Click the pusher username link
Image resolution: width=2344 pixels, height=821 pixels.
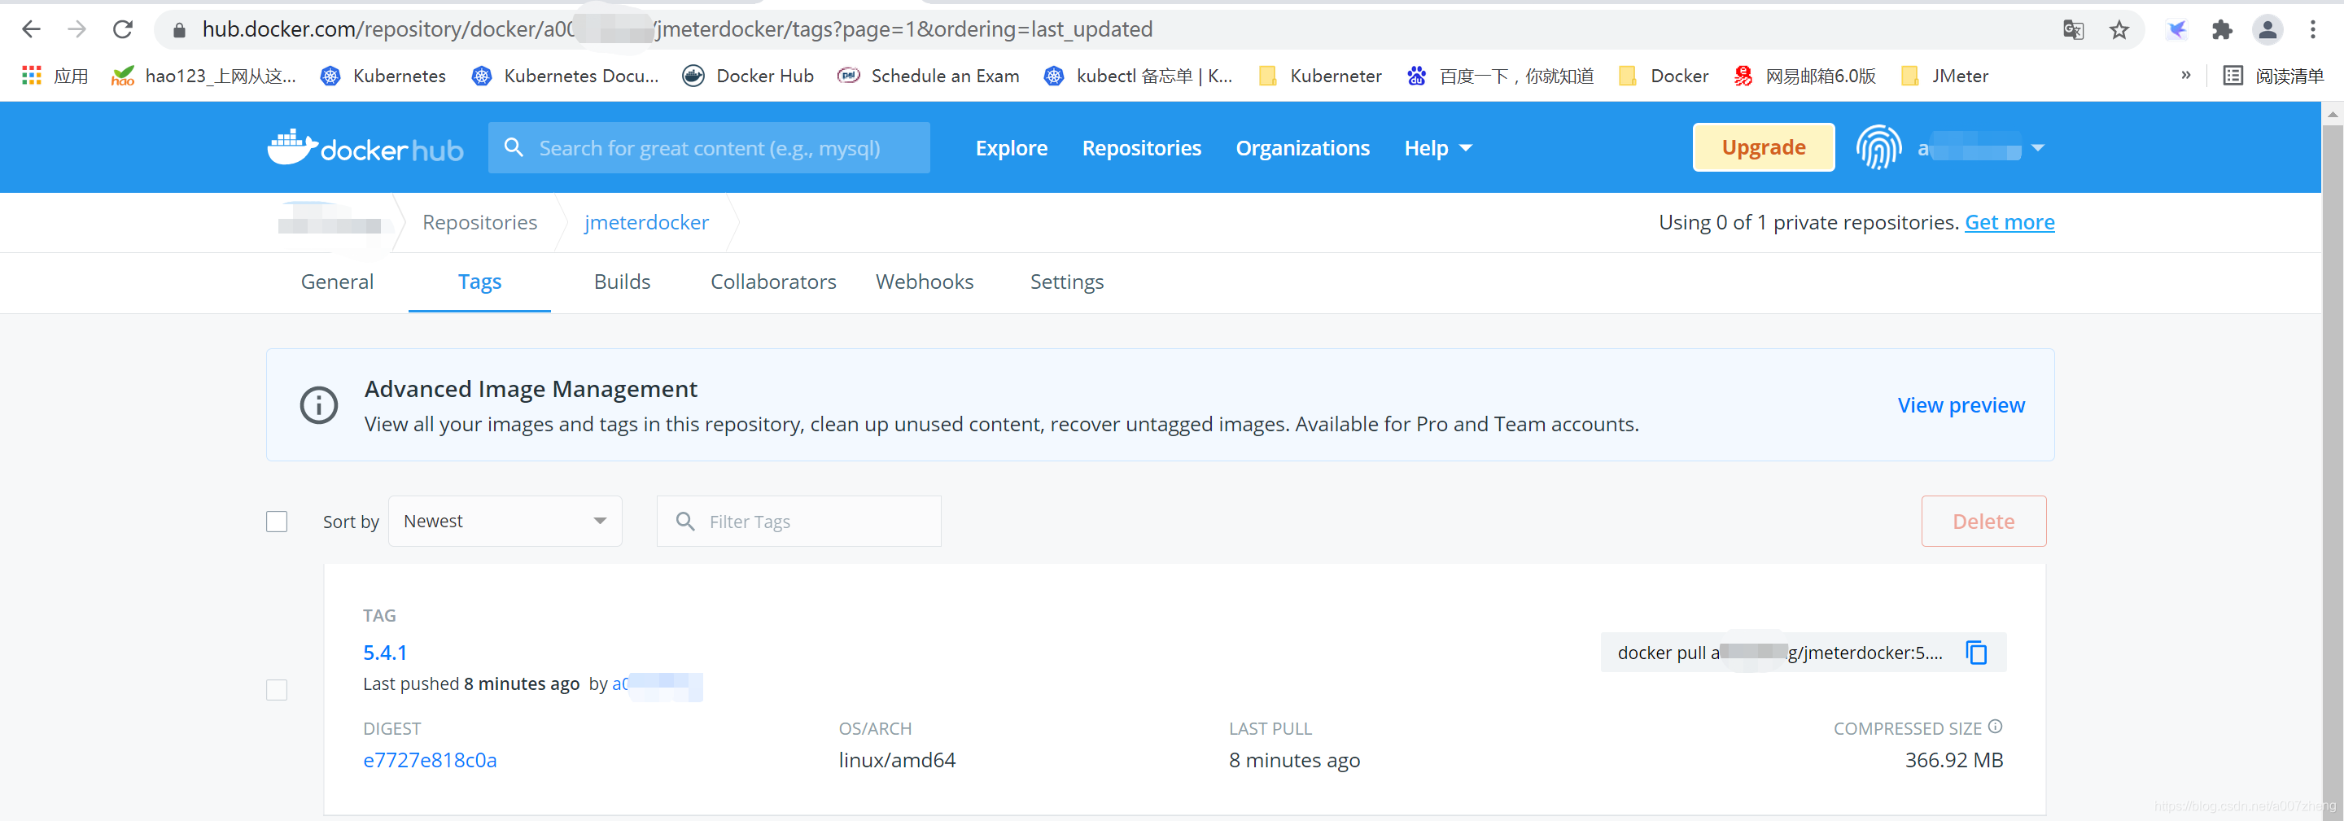coord(656,683)
